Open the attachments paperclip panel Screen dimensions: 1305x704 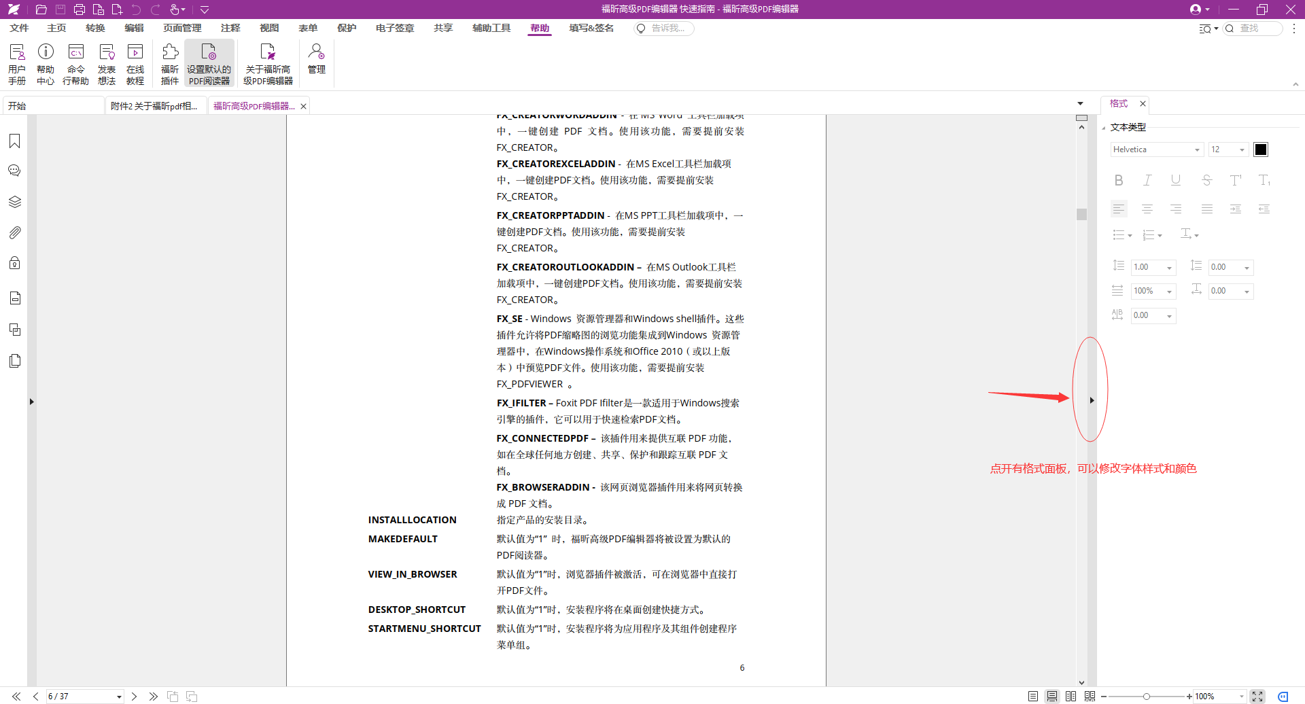tap(14, 232)
